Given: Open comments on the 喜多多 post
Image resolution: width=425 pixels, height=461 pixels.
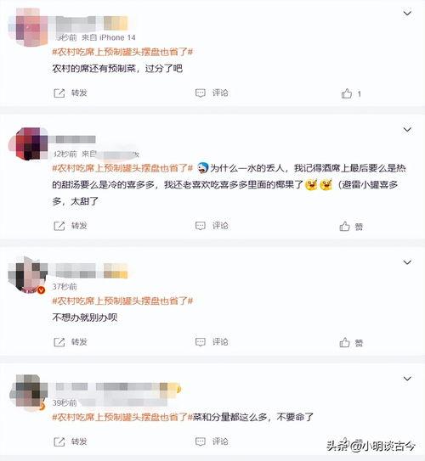Looking at the screenshot, I should point(201,226).
